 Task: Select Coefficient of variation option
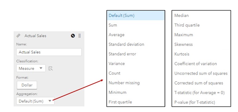[x=195, y=64]
